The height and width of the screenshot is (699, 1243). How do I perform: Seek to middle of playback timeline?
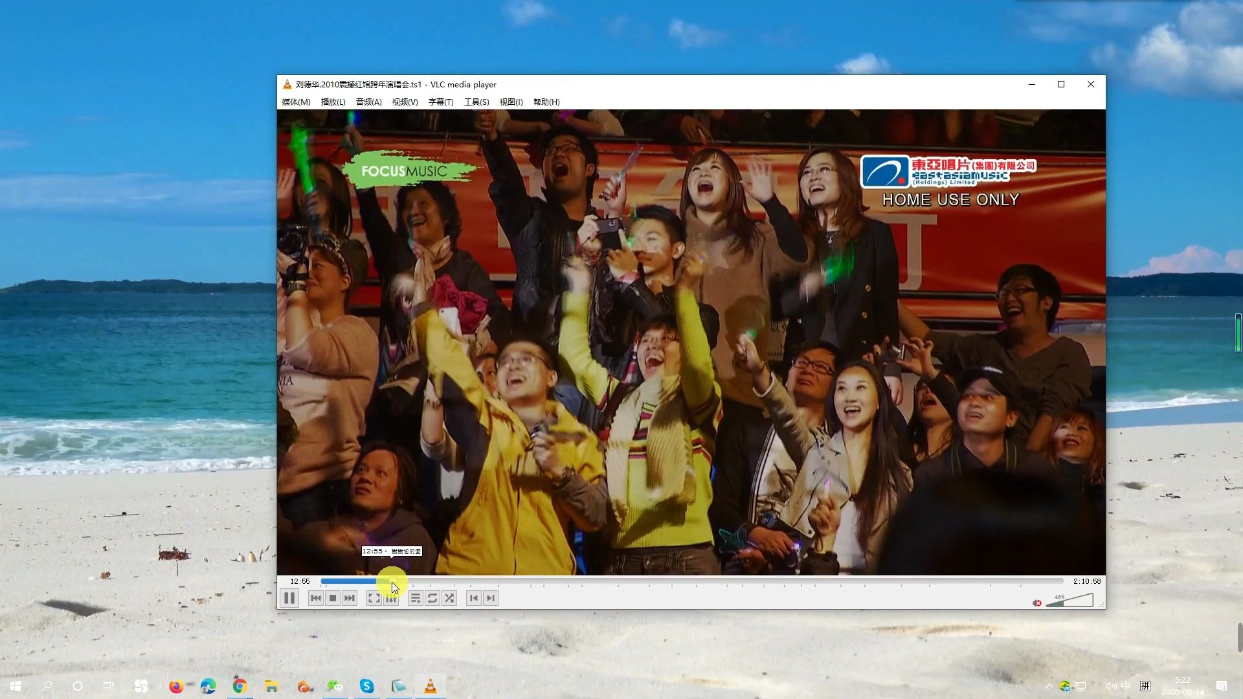click(692, 581)
